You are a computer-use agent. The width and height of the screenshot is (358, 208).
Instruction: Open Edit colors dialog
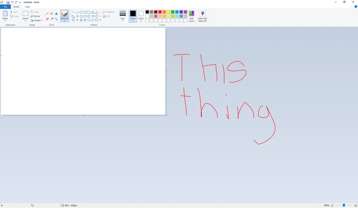[x=192, y=16]
